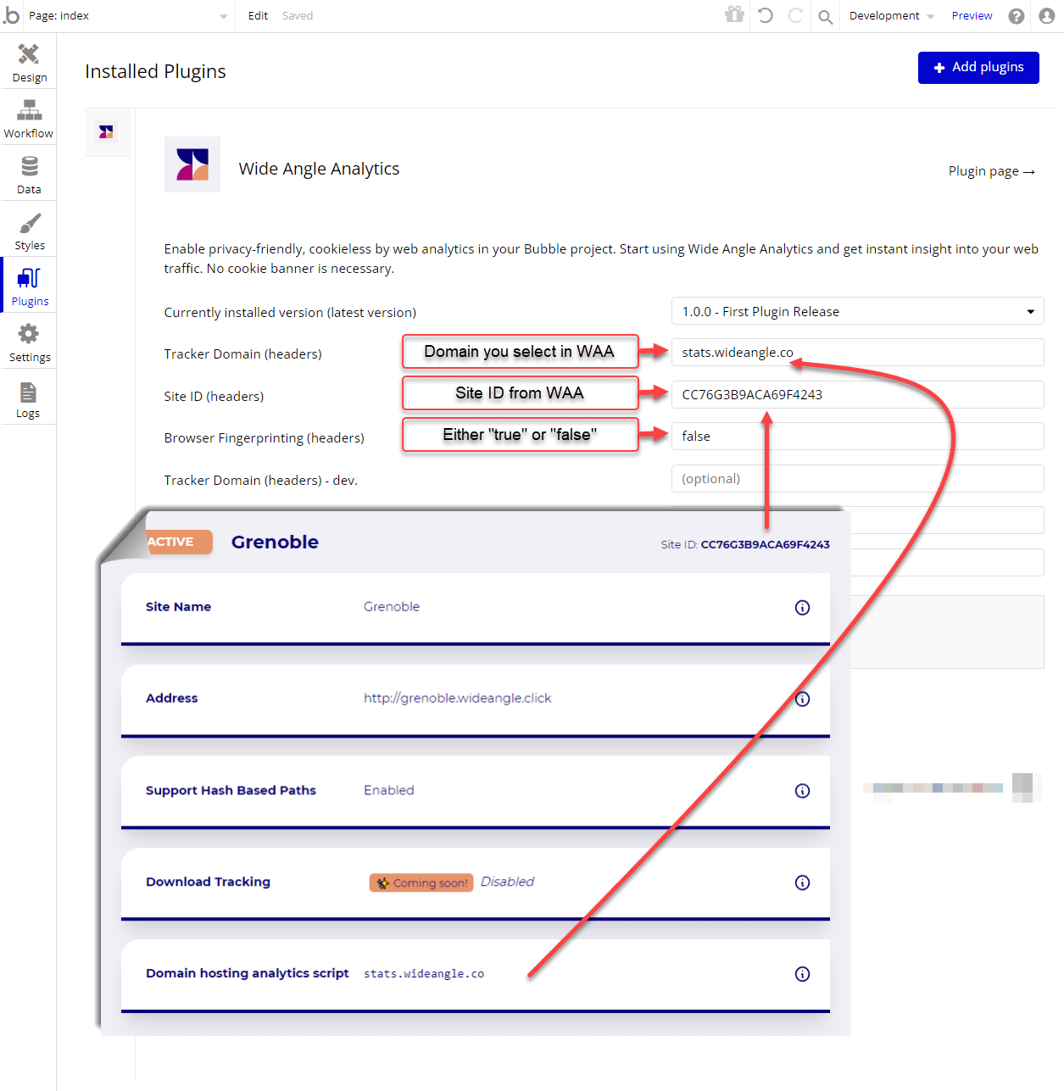Screen dimensions: 1064x1091
Task: Click the Edit menu item
Action: point(258,15)
